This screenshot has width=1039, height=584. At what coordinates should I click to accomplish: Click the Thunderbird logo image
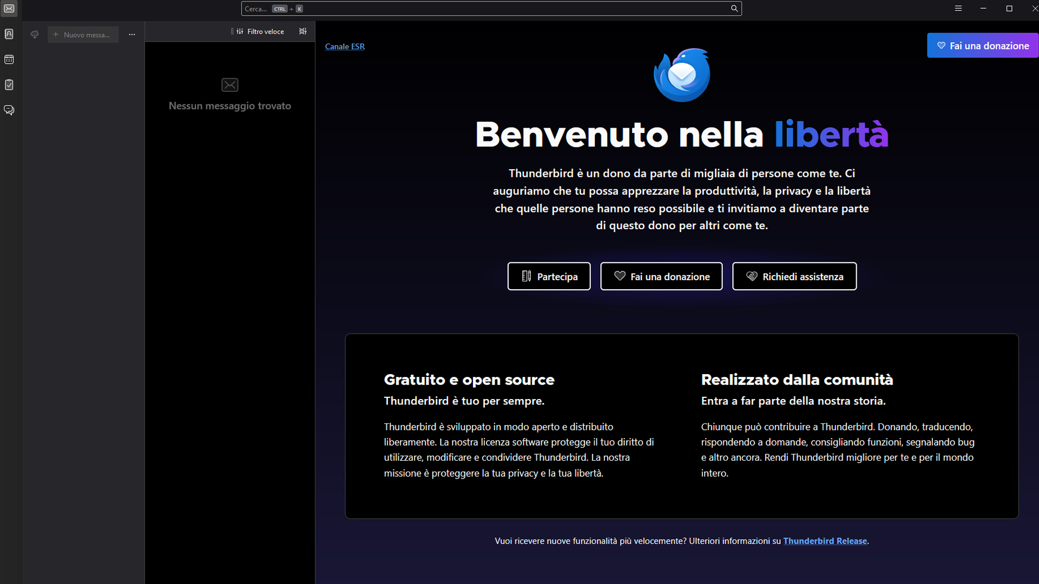tap(682, 75)
